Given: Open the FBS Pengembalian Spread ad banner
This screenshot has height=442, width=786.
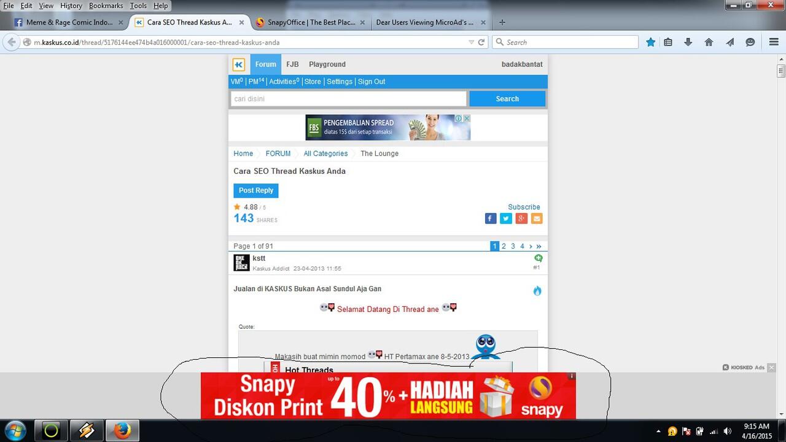Looking at the screenshot, I should coord(388,127).
